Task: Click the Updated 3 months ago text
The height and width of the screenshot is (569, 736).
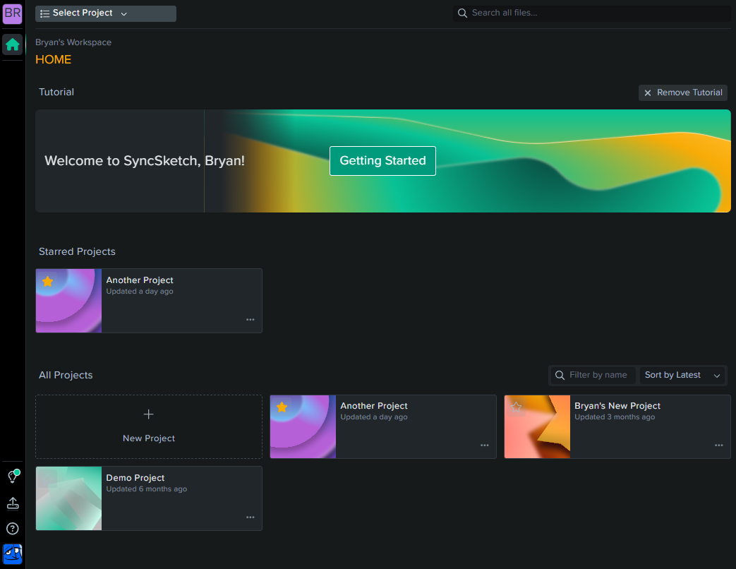Action: pos(615,417)
